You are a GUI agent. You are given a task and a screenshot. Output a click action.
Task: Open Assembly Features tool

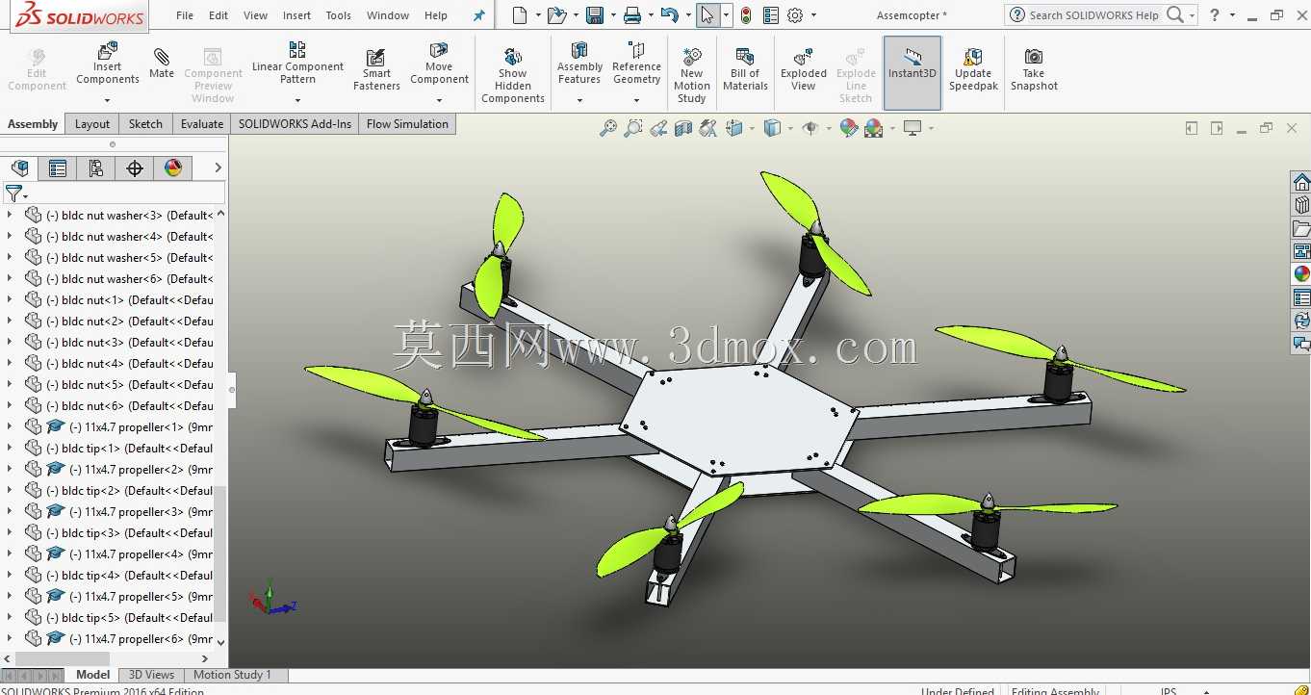point(579,63)
